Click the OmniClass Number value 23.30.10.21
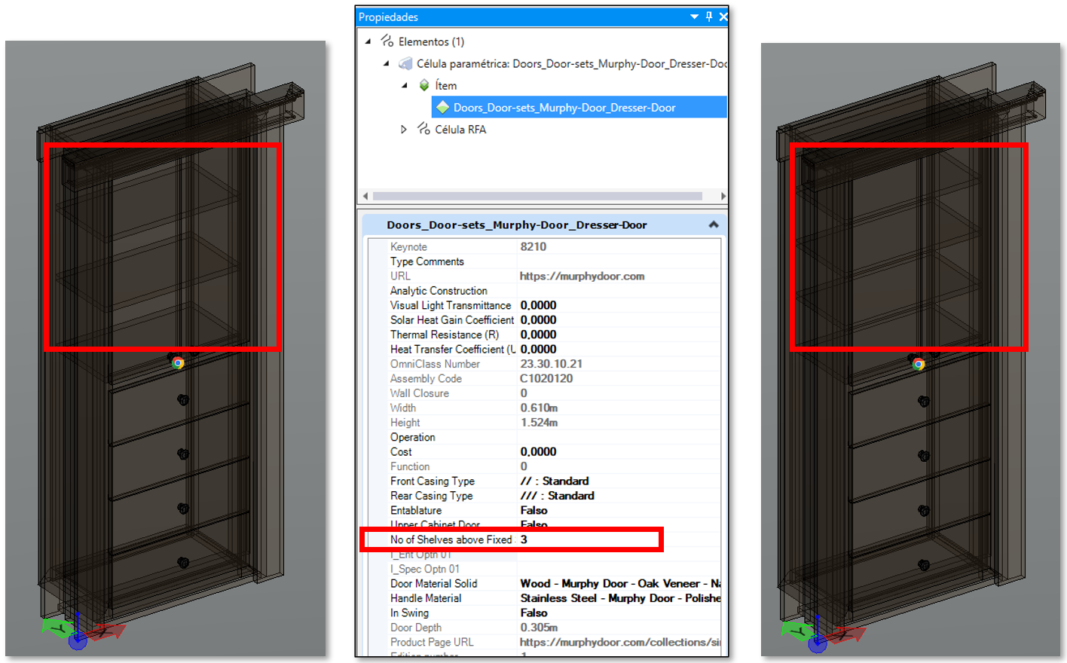Image resolution: width=1067 pixels, height=663 pixels. tap(551, 364)
